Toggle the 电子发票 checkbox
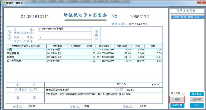The height and width of the screenshot is (110, 206). coord(183,93)
